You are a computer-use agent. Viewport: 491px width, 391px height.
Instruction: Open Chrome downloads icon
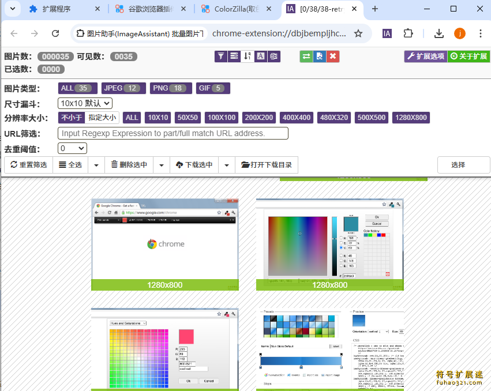pyautogui.click(x=438, y=33)
